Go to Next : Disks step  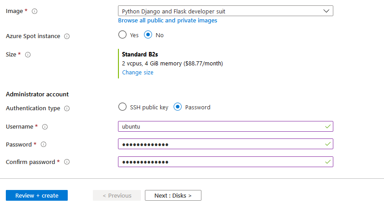click(x=173, y=195)
